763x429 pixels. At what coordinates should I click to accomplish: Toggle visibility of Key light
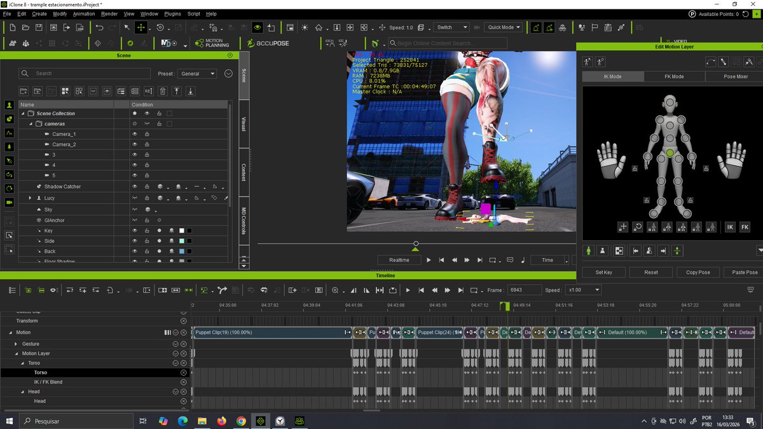click(134, 230)
